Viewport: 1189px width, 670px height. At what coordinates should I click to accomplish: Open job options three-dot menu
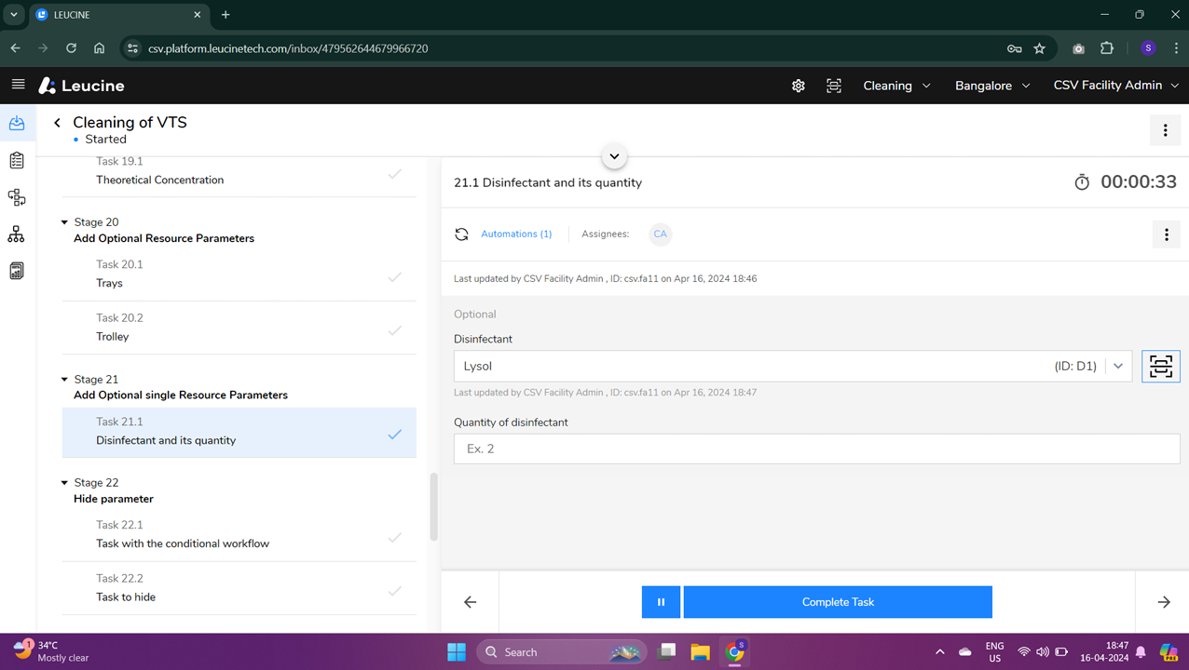(1165, 131)
